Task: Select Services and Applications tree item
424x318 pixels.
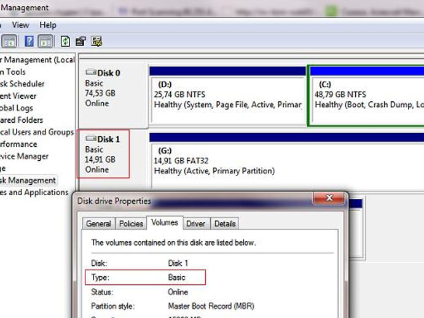Action: coord(34,192)
